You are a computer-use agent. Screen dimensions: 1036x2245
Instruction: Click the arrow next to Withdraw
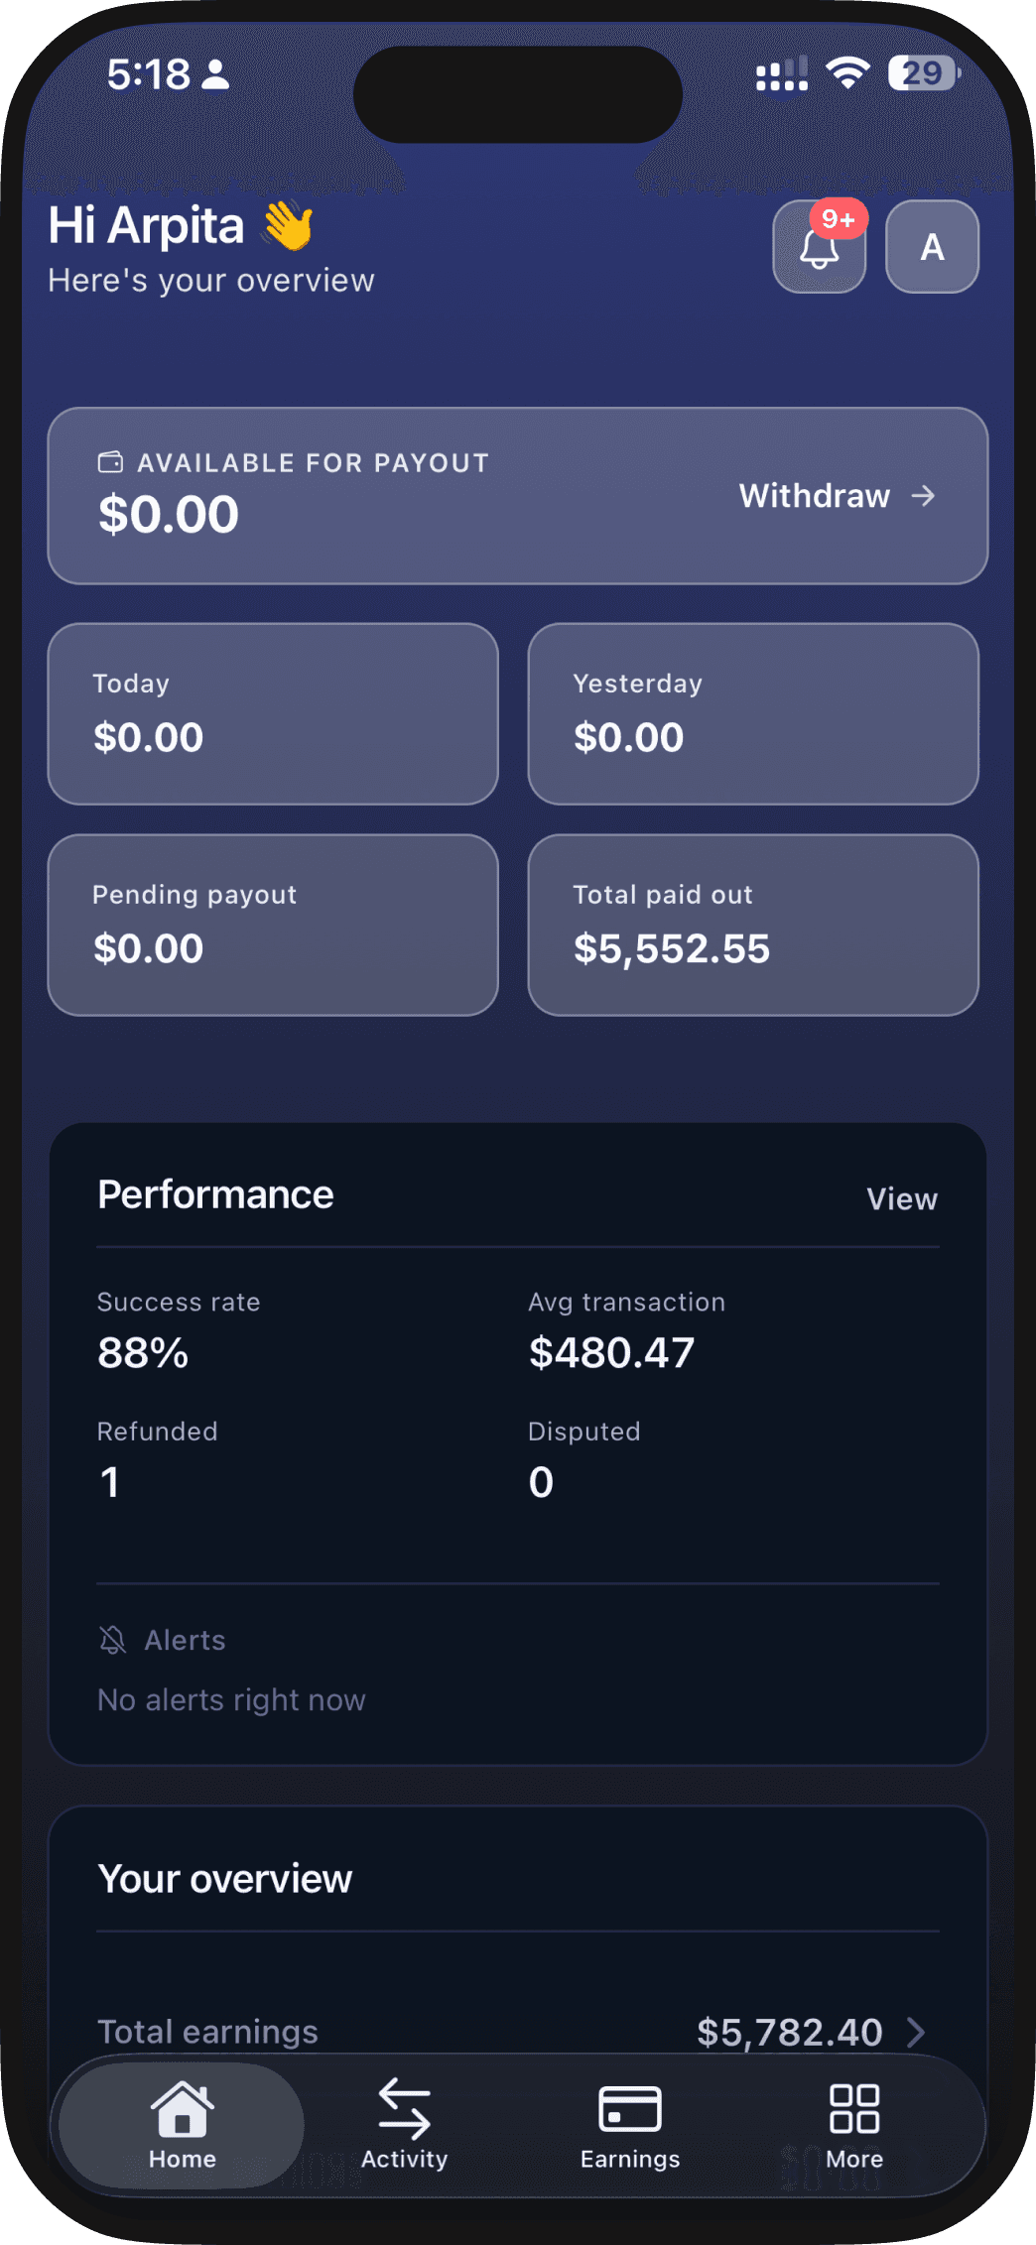point(924,495)
